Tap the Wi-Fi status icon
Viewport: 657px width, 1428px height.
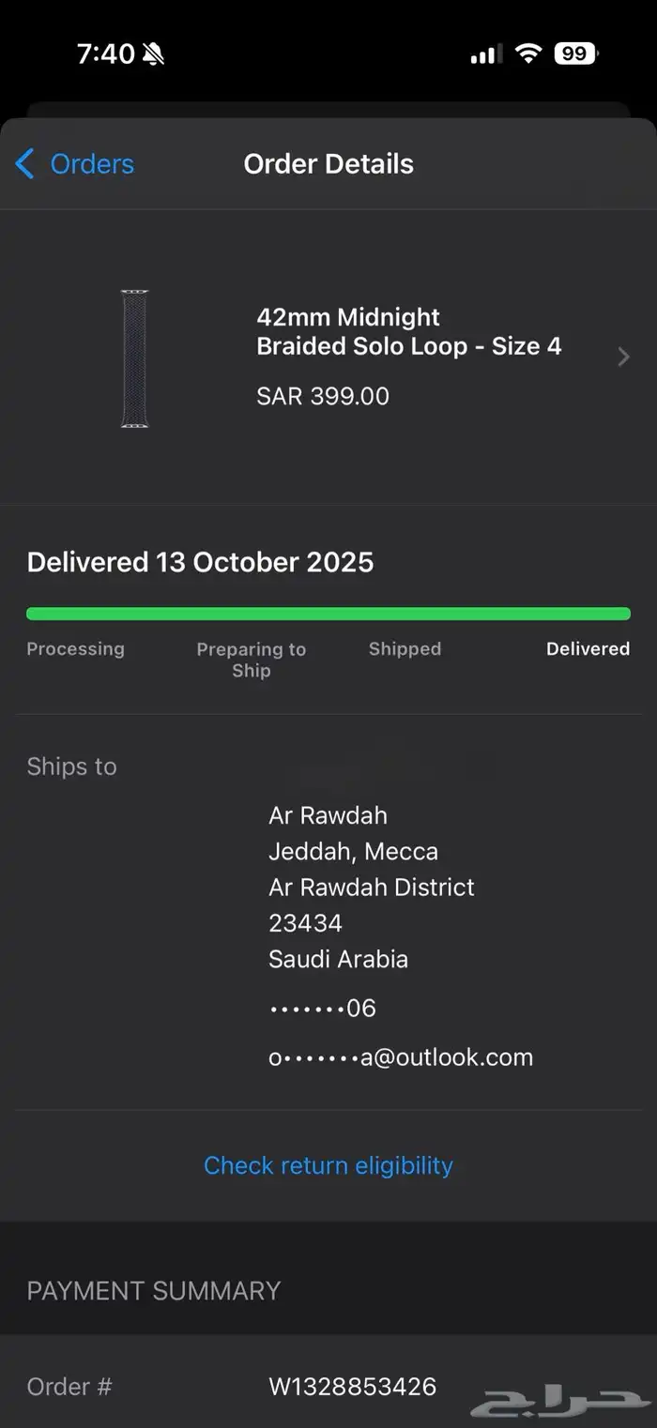click(528, 54)
